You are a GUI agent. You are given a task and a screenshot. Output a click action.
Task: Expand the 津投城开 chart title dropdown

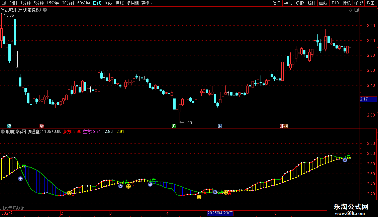click(45, 10)
